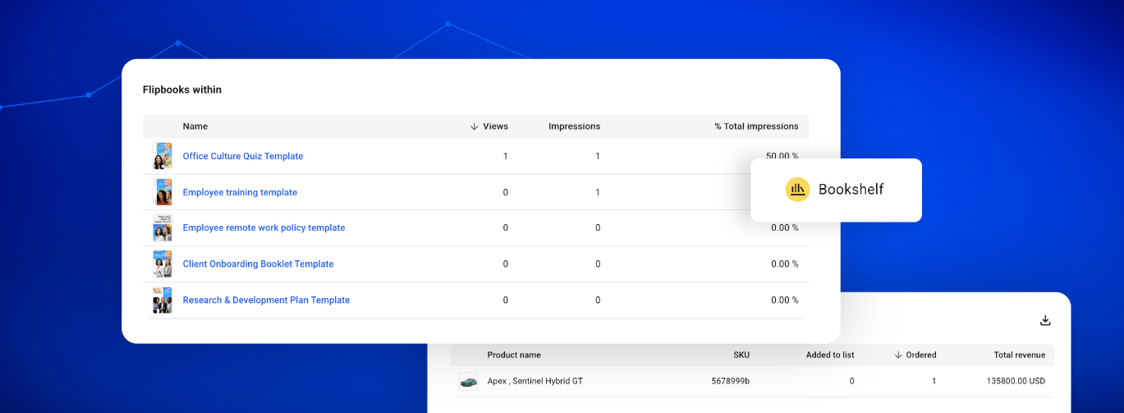Screen dimensions: 1124x413
Task: Sort flipbooks by Impressions column
Action: [574, 126]
